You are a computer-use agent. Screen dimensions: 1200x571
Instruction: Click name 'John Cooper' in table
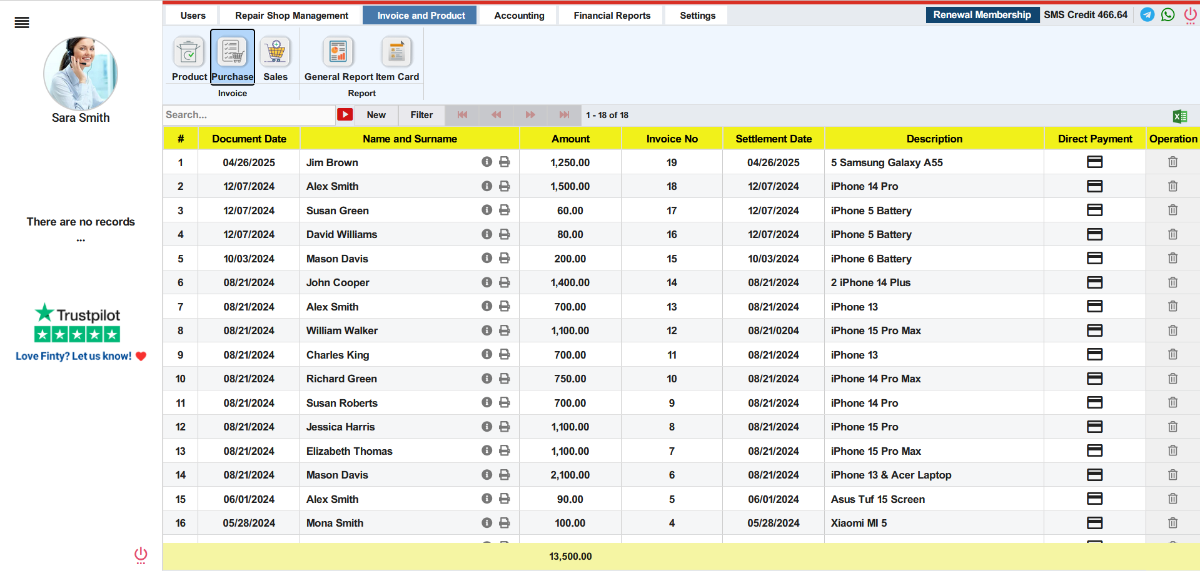point(338,282)
